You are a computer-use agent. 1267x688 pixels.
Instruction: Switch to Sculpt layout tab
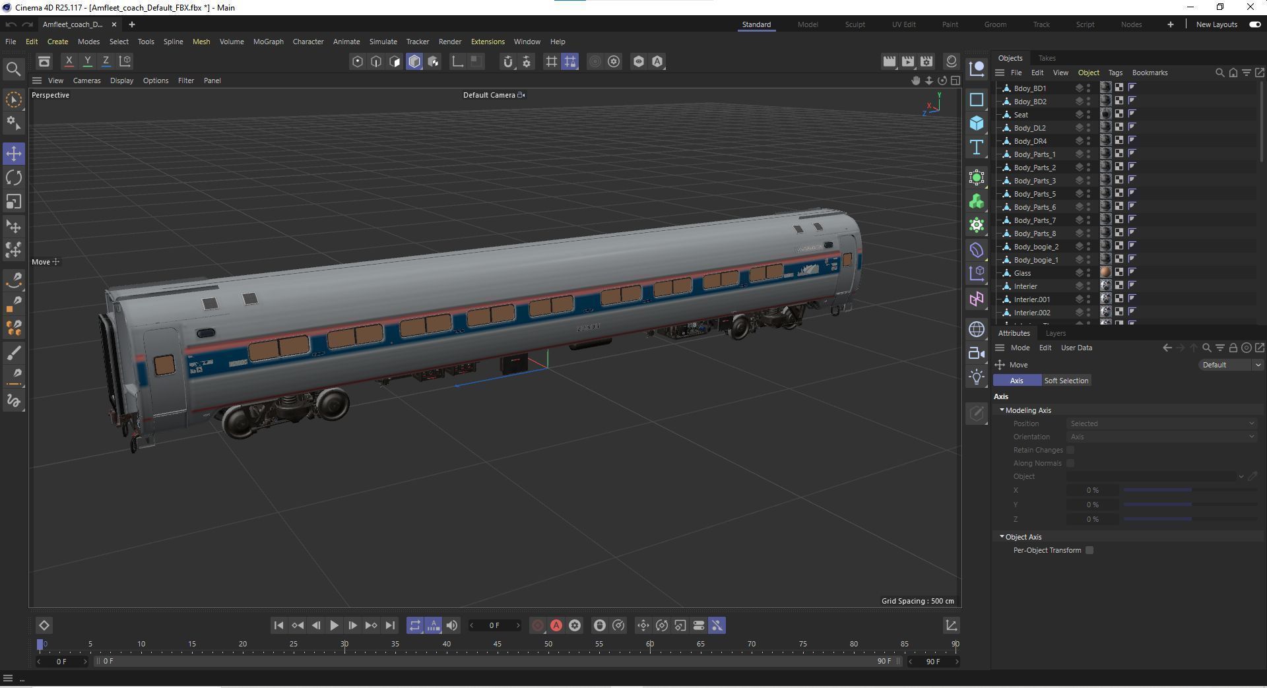(855, 24)
